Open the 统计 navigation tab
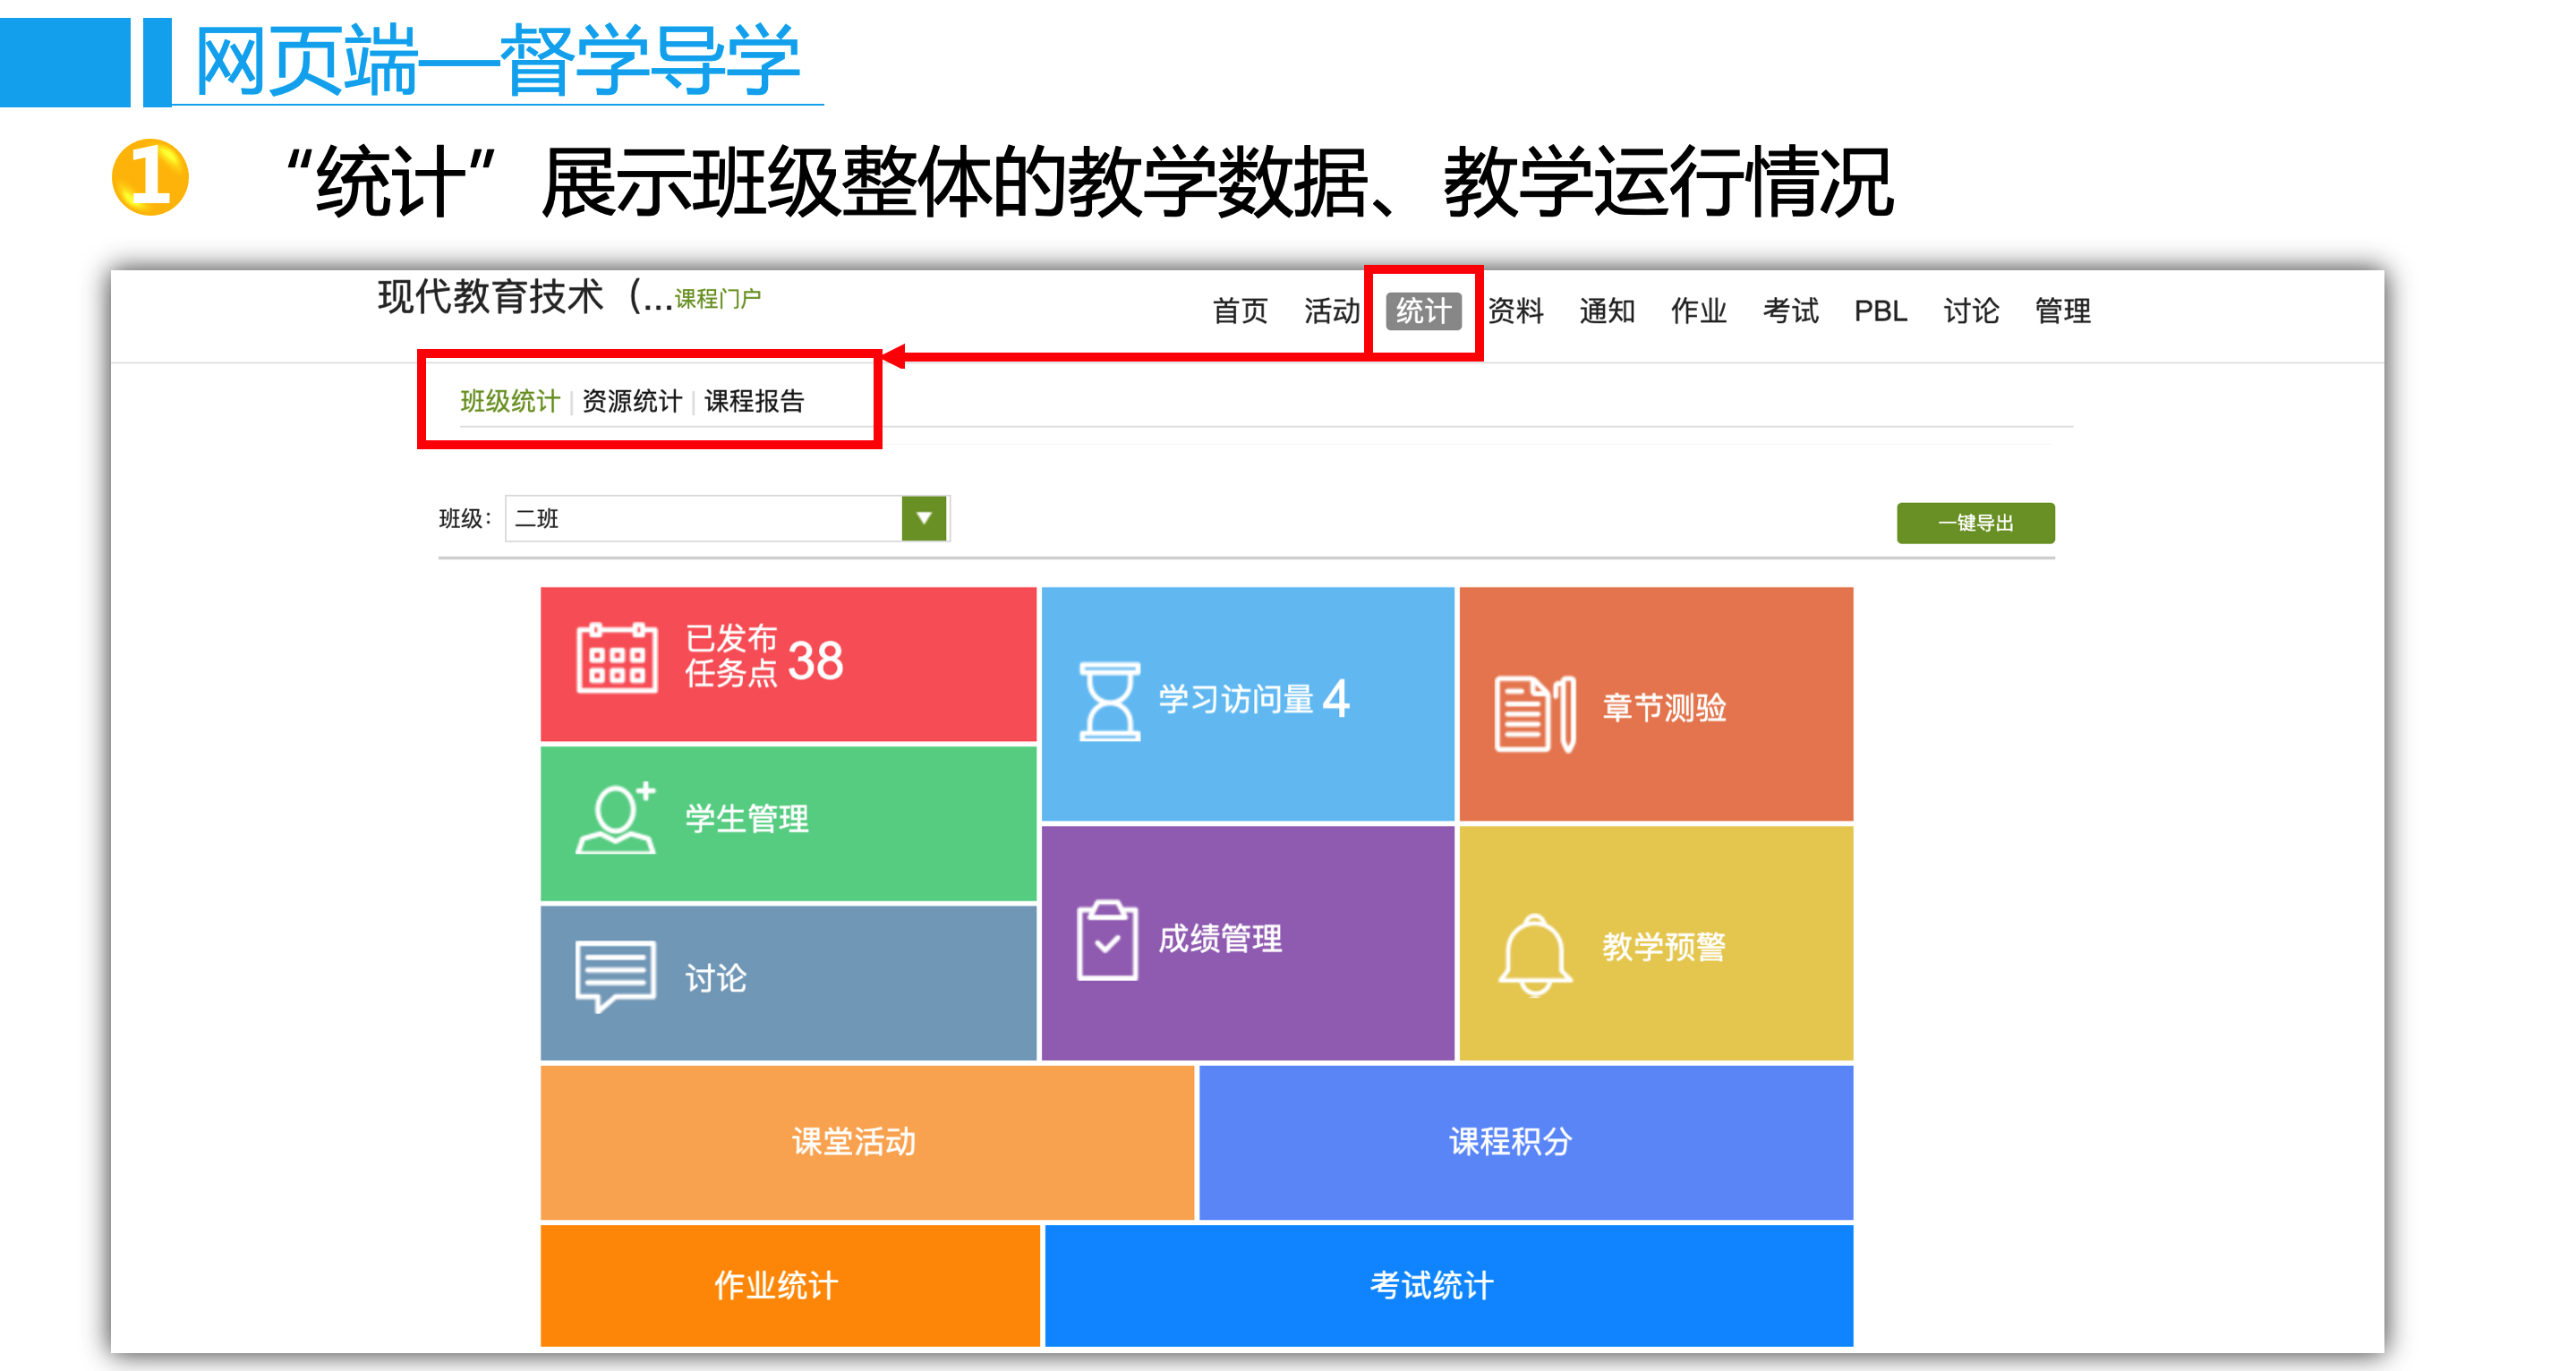Image resolution: width=2576 pixels, height=1371 pixels. click(x=1422, y=311)
